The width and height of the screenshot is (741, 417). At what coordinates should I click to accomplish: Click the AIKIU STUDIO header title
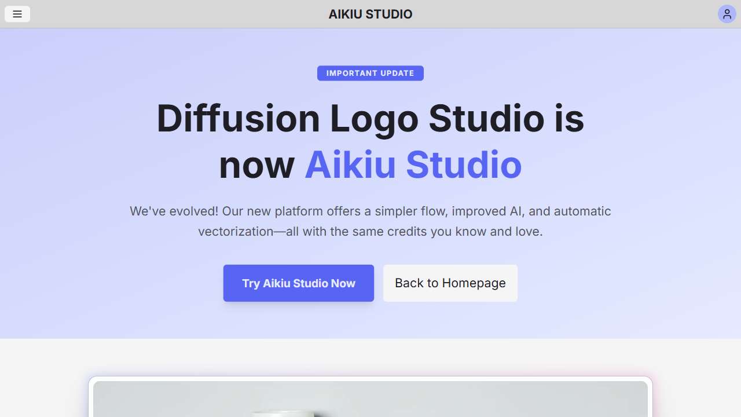pyautogui.click(x=370, y=14)
